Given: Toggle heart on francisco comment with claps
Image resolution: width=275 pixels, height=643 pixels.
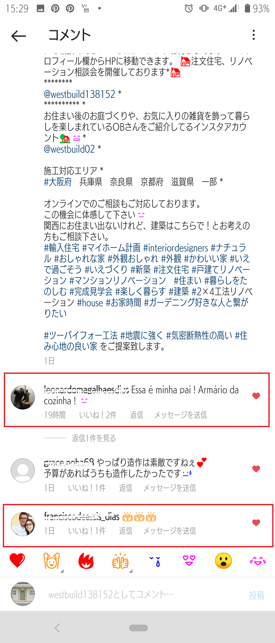Looking at the screenshot, I should (x=256, y=523).
